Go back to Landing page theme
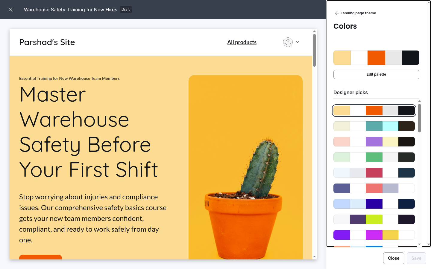 tap(355, 13)
